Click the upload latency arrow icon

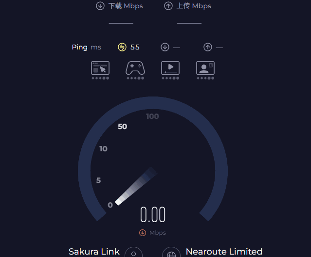click(x=208, y=47)
